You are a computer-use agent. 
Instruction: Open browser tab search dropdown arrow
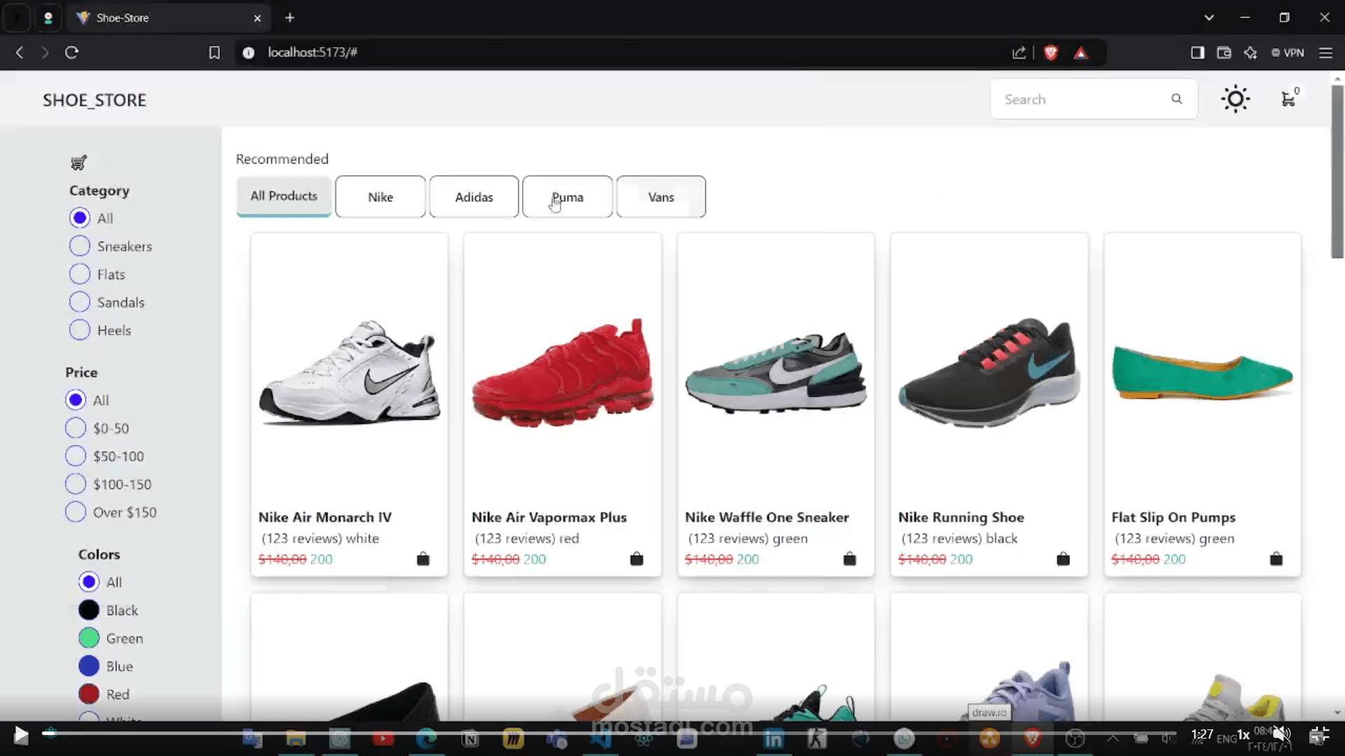click(x=1208, y=17)
